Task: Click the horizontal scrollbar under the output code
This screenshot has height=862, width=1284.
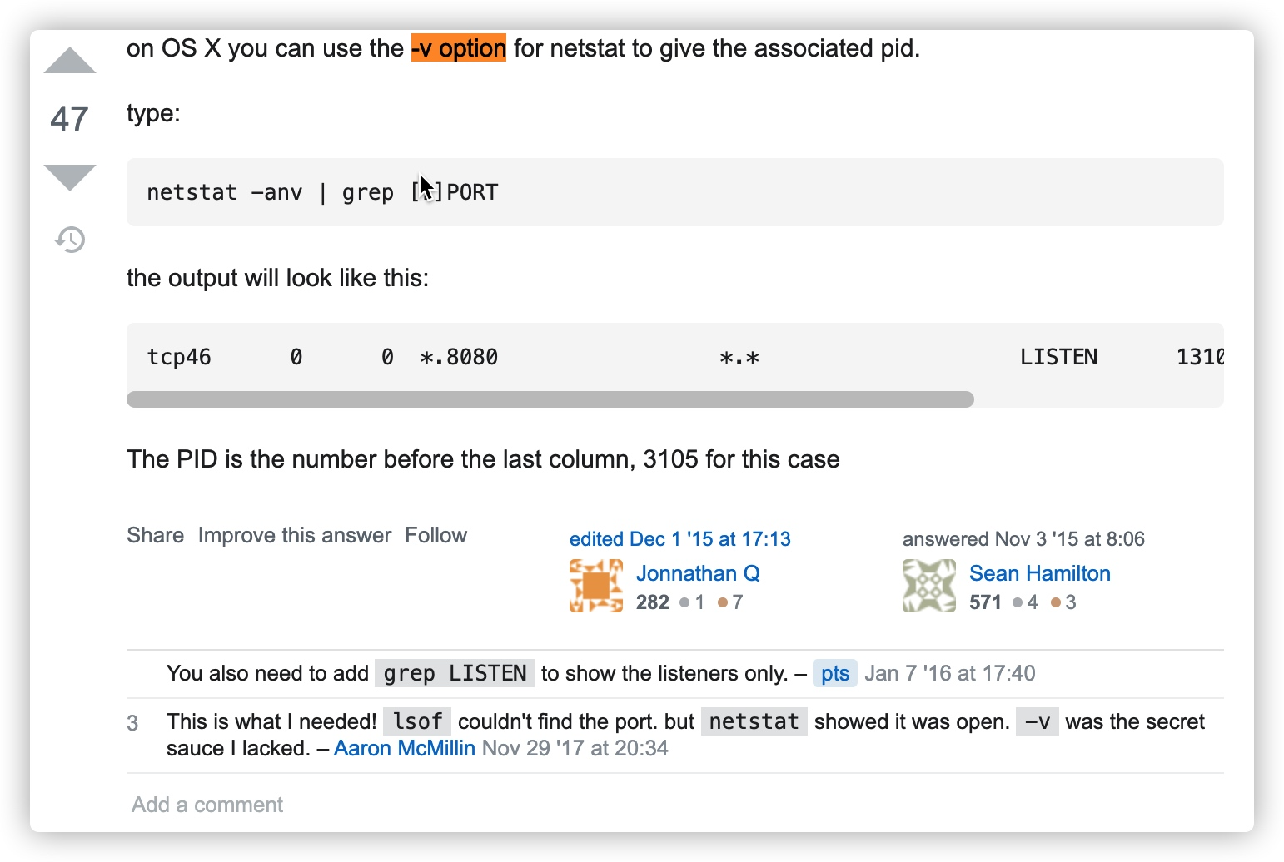Action: (550, 399)
